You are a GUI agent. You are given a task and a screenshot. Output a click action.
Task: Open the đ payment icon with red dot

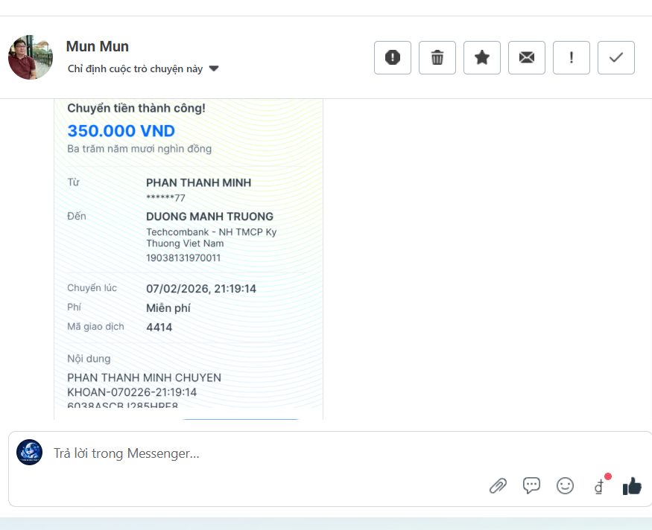[598, 485]
